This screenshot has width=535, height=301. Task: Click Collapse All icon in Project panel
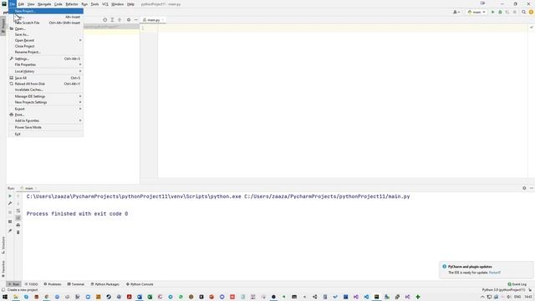pos(120,20)
